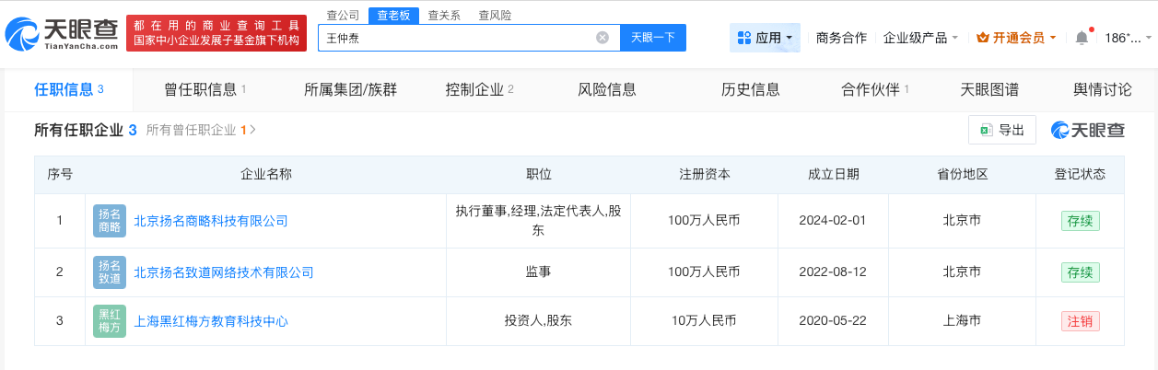The image size is (1158, 370).
Task: Open the 历史信息 tab
Action: (751, 89)
